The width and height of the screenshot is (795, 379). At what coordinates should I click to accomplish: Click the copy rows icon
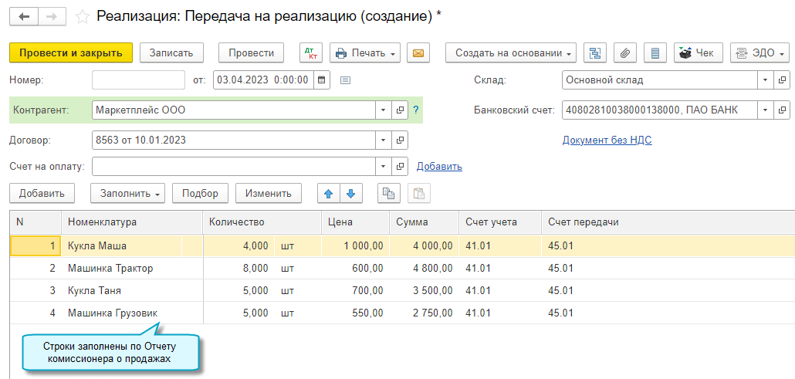388,193
